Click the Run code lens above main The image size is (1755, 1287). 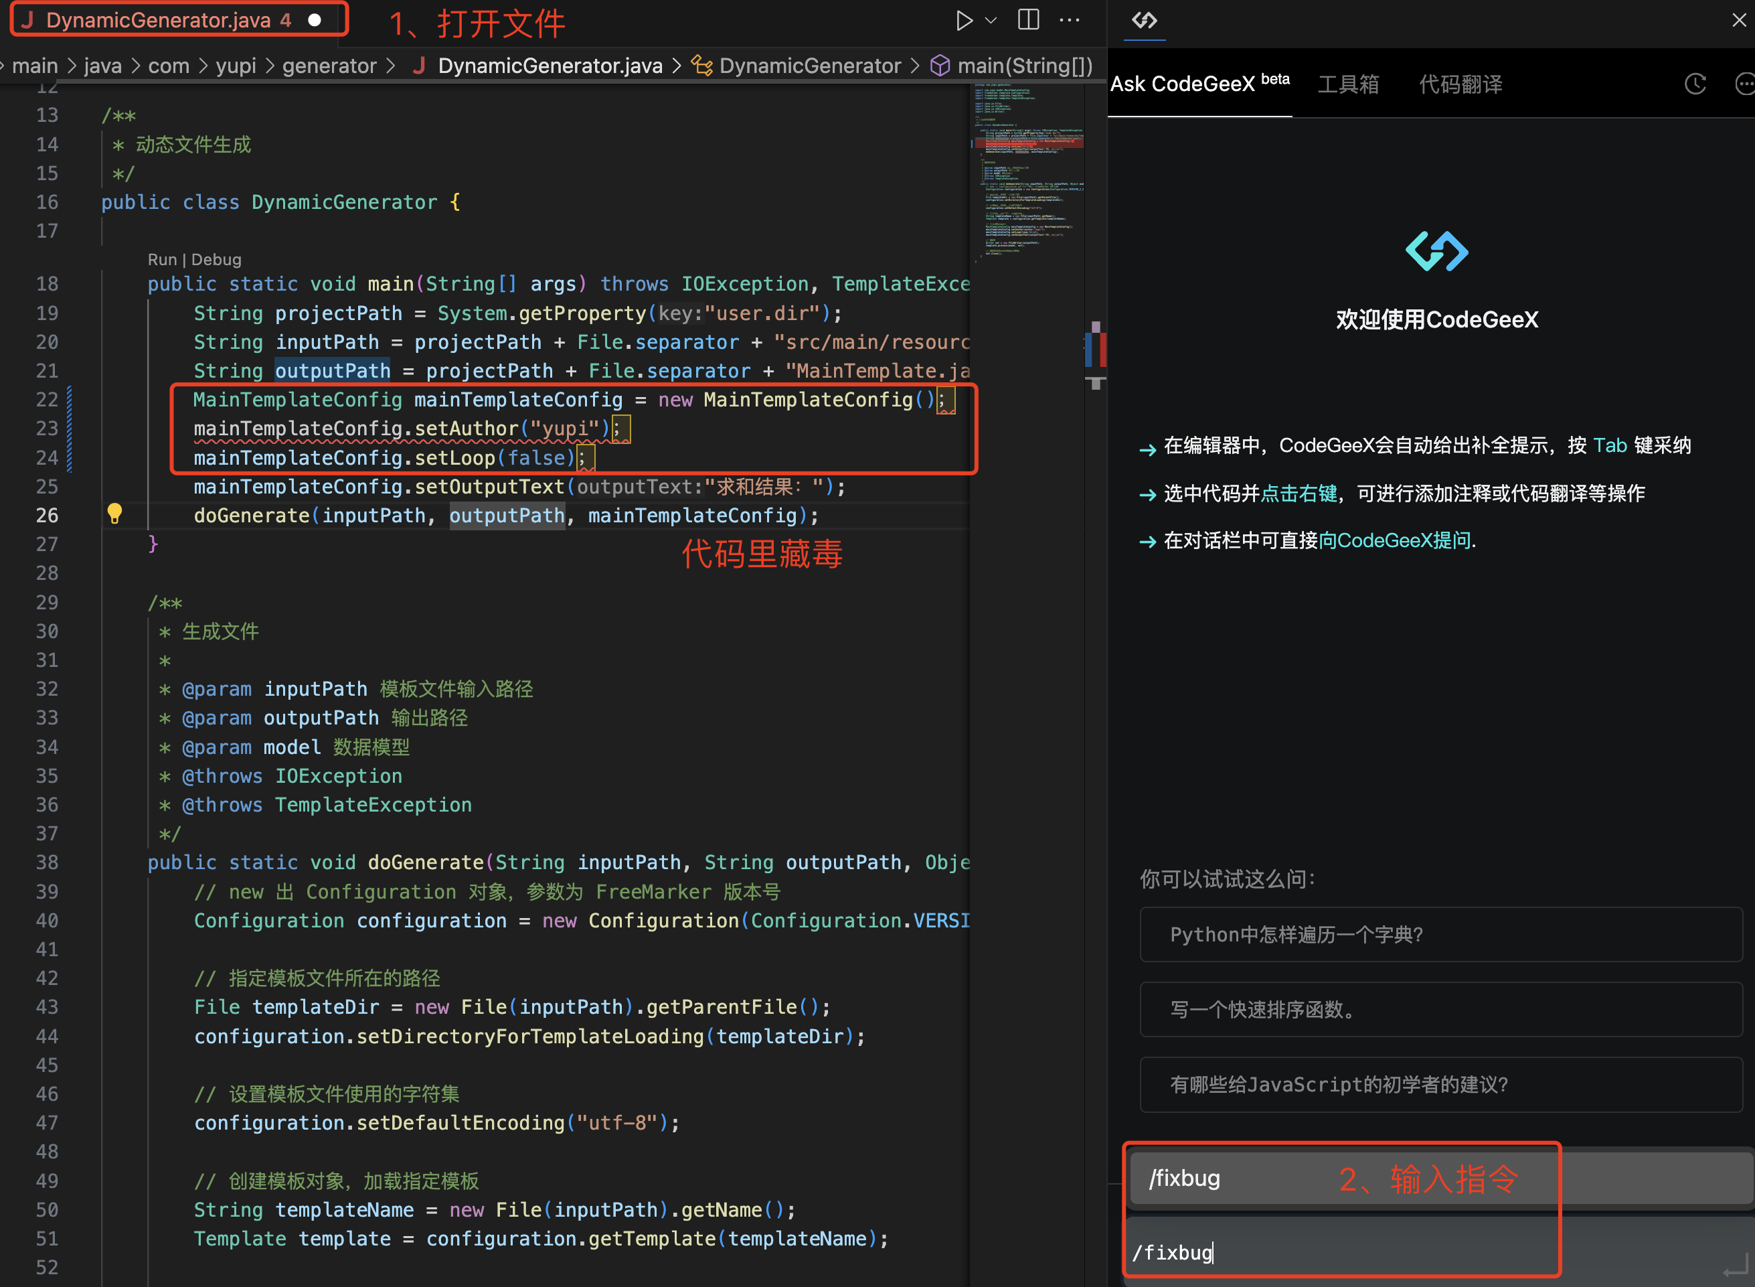click(x=162, y=259)
